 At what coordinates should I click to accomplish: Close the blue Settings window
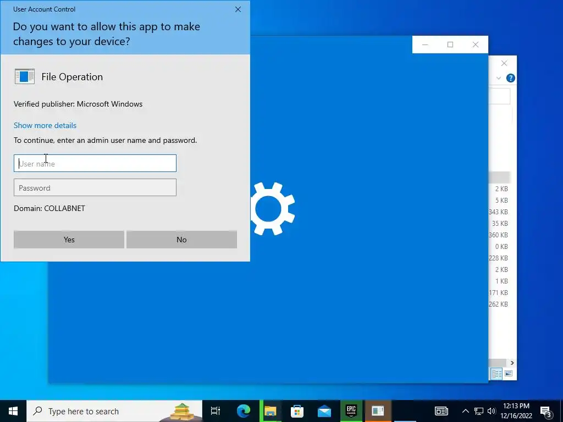click(x=476, y=45)
